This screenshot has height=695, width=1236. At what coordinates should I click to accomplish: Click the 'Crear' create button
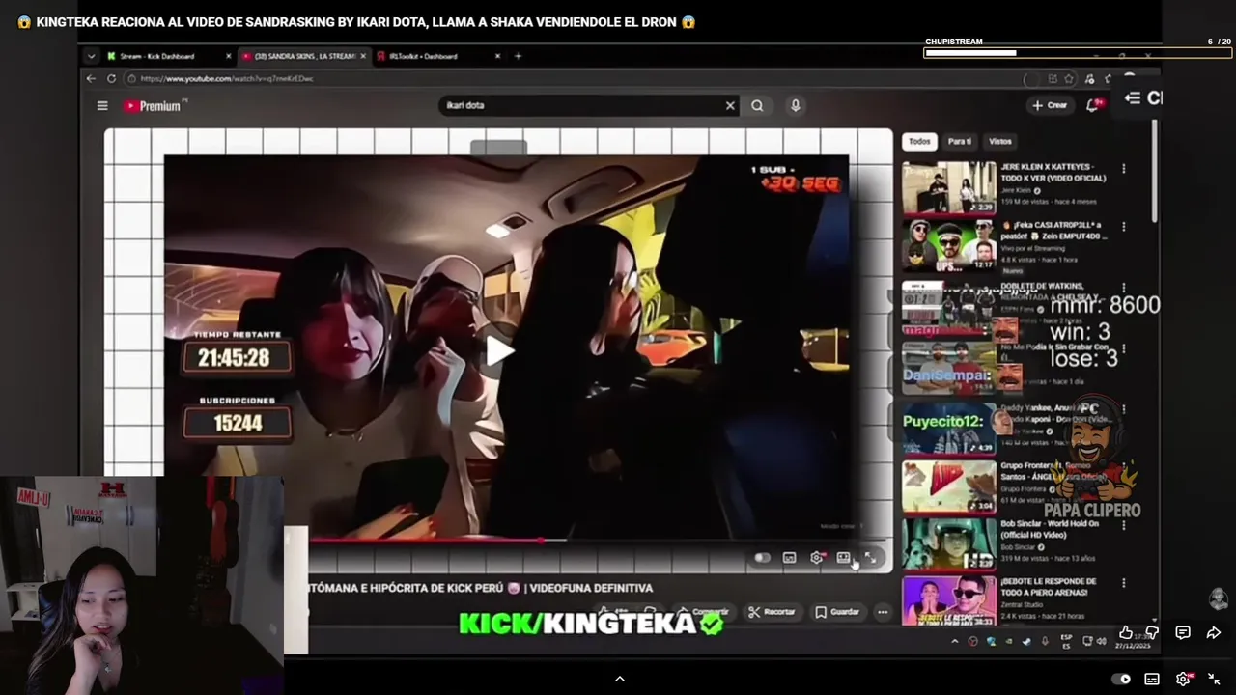click(1050, 105)
